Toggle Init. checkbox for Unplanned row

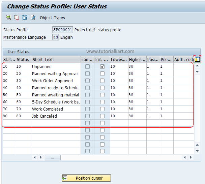point(102,66)
